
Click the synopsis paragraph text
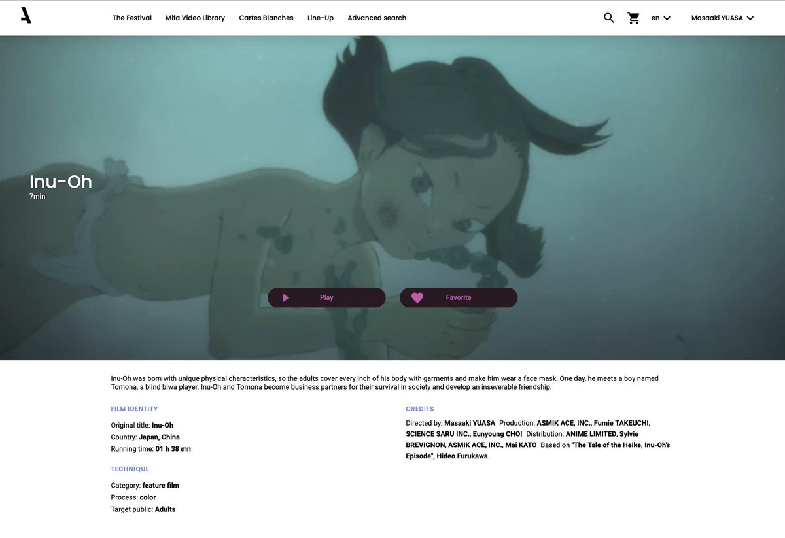pos(385,383)
